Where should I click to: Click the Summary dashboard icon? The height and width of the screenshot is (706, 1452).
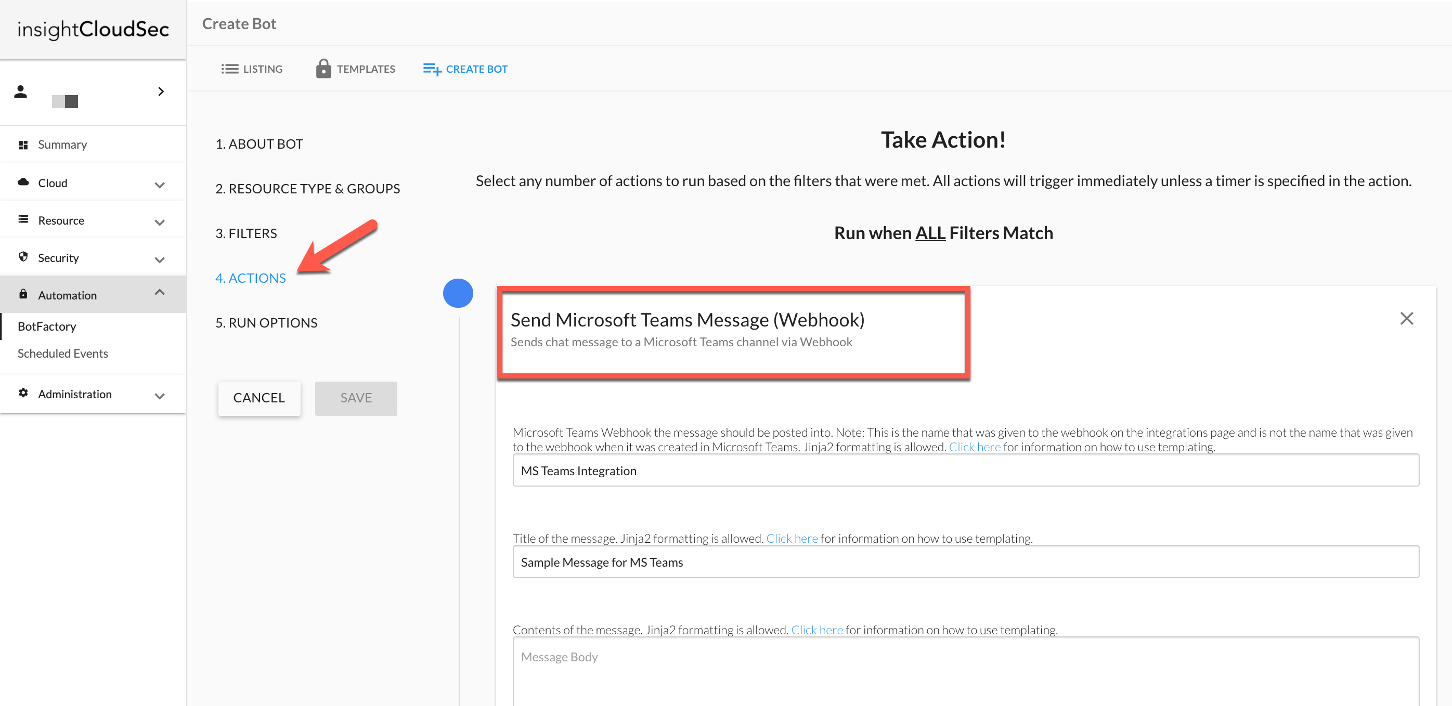23,145
